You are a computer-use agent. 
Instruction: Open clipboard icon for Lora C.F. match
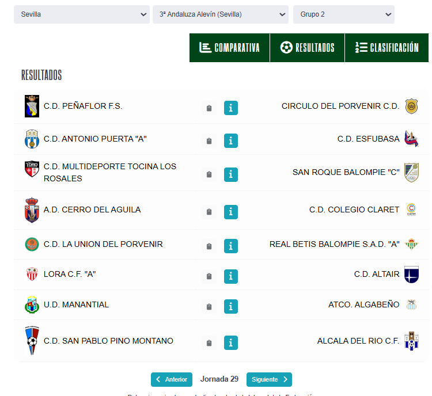tap(209, 276)
